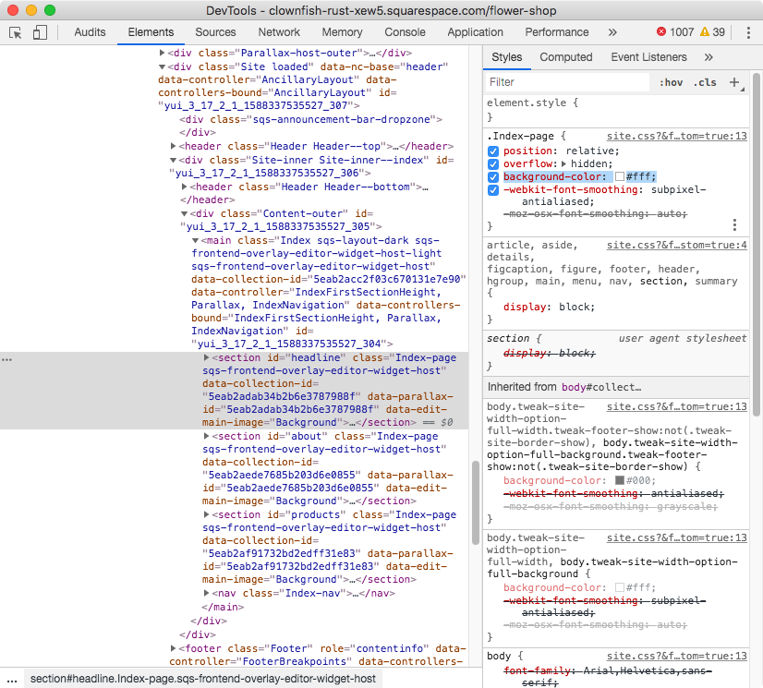
Task: Click the .Index-page selector text
Action: 520,137
